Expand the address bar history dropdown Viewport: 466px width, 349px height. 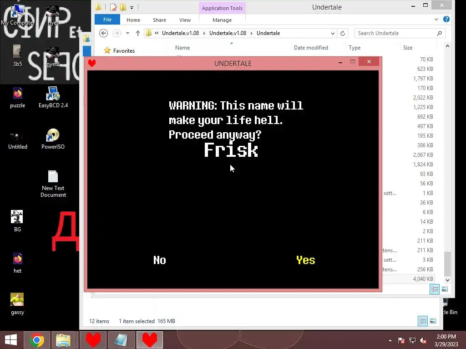(333, 33)
